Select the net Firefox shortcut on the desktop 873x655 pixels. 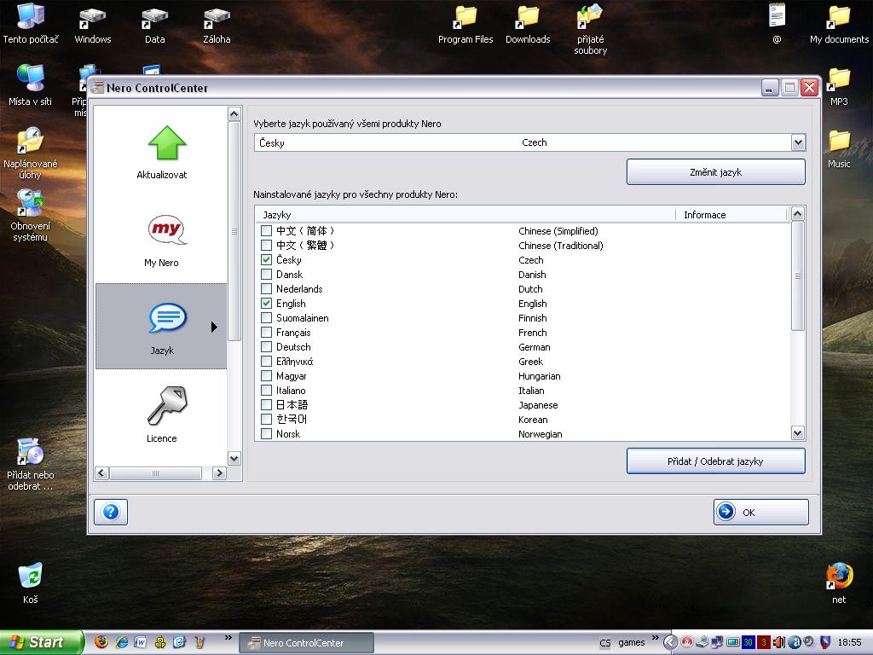[839, 583]
